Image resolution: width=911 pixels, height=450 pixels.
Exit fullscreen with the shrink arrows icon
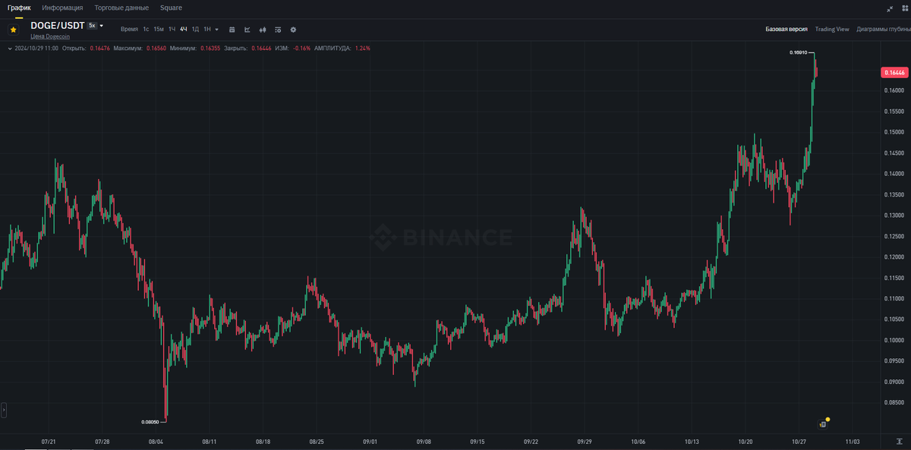pos(890,8)
